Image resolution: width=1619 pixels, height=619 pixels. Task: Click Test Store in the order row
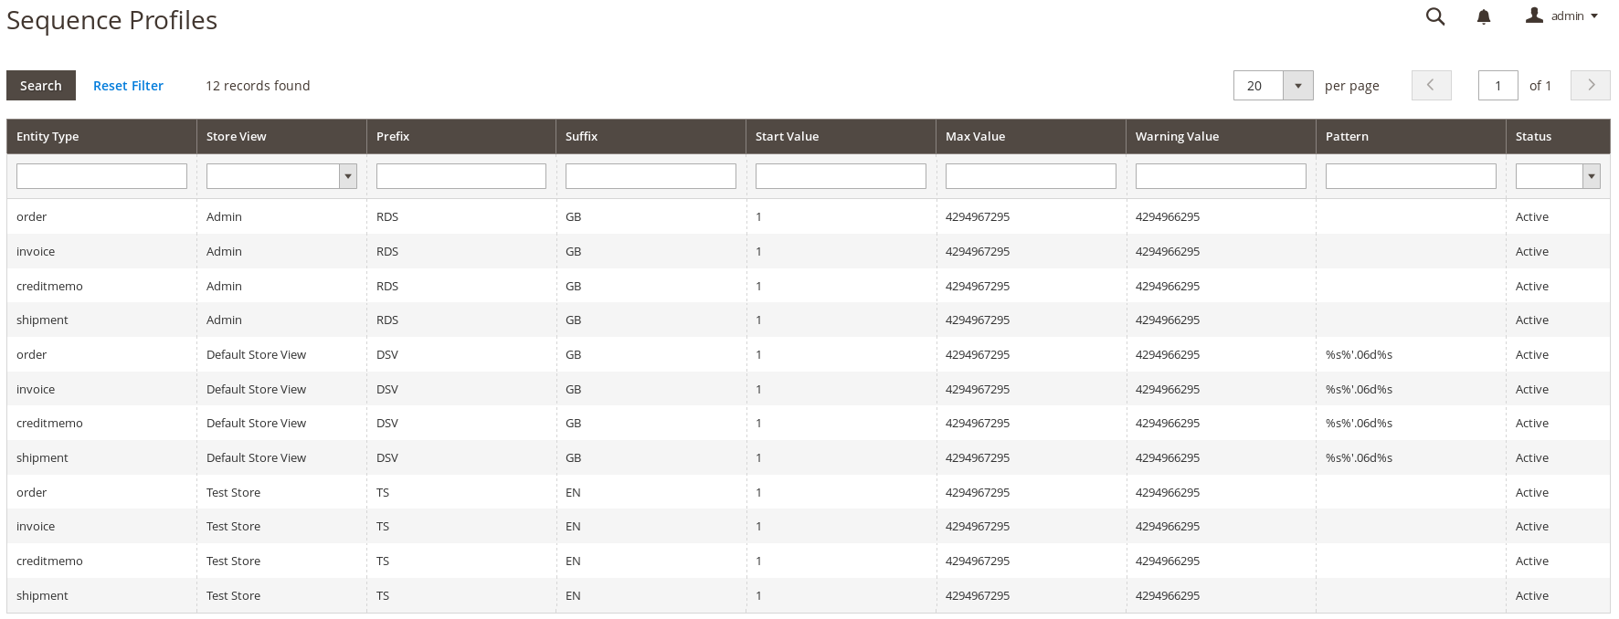pyautogui.click(x=233, y=493)
